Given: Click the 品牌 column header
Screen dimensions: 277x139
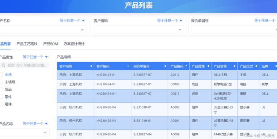Looking at the screenshot, I should [268, 66].
